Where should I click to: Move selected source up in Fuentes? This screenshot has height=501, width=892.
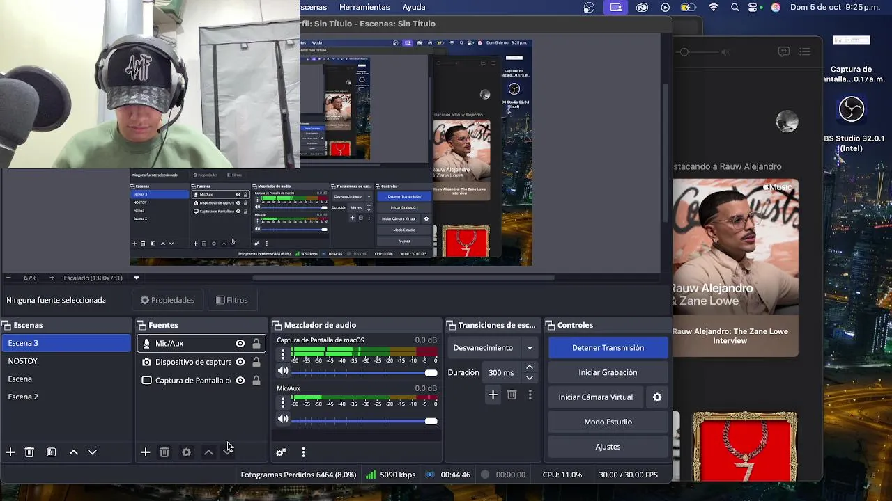(208, 452)
